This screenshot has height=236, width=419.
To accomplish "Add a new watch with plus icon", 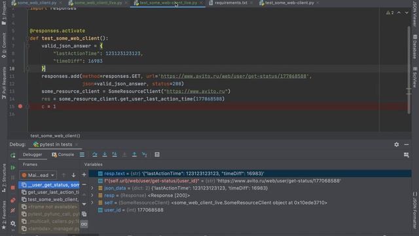I will coord(84,175).
